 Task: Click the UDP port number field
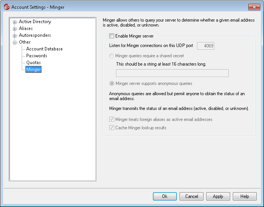(205, 46)
